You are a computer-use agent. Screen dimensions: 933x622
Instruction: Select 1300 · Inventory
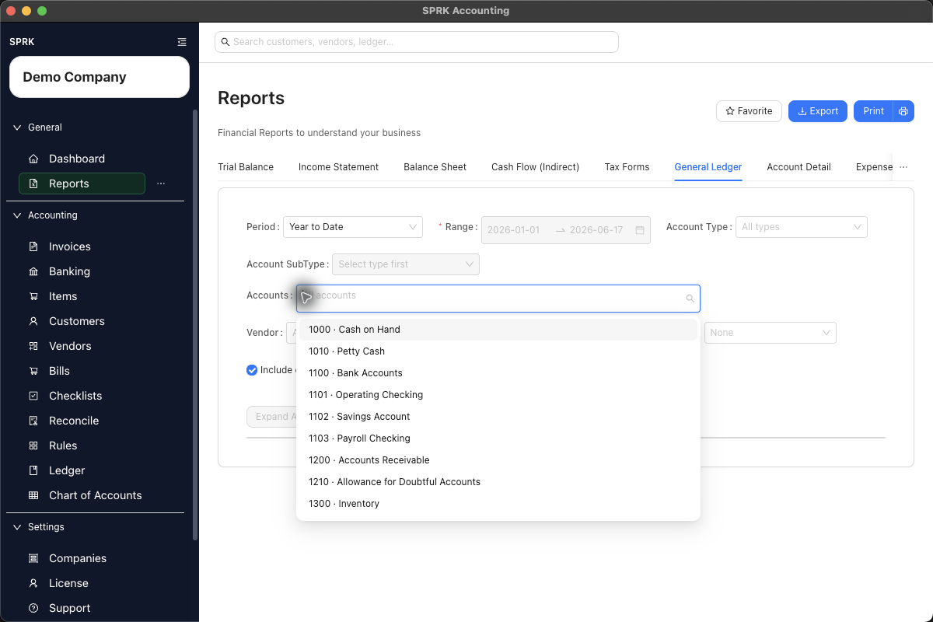pos(498,504)
